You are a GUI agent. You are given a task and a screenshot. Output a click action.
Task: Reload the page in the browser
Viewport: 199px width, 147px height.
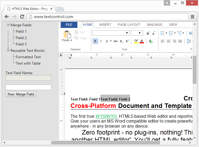pos(22,17)
